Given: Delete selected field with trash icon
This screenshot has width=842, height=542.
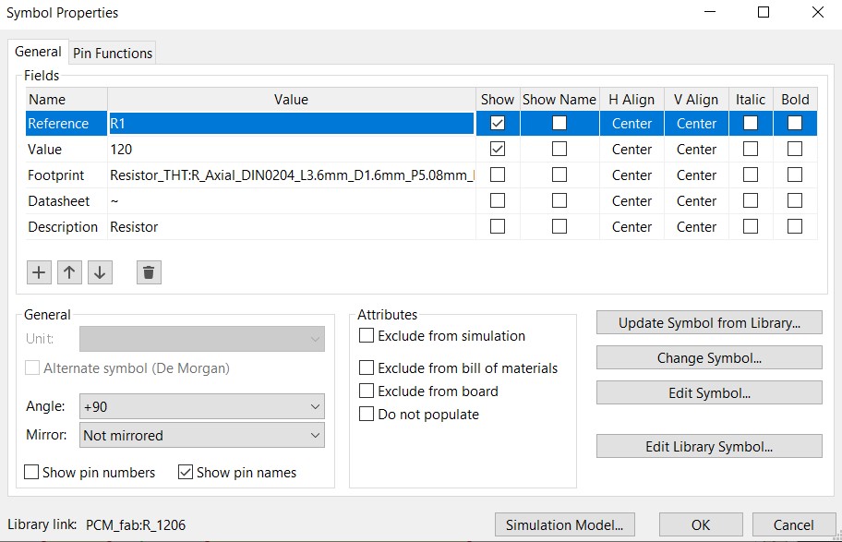Looking at the screenshot, I should point(149,271).
